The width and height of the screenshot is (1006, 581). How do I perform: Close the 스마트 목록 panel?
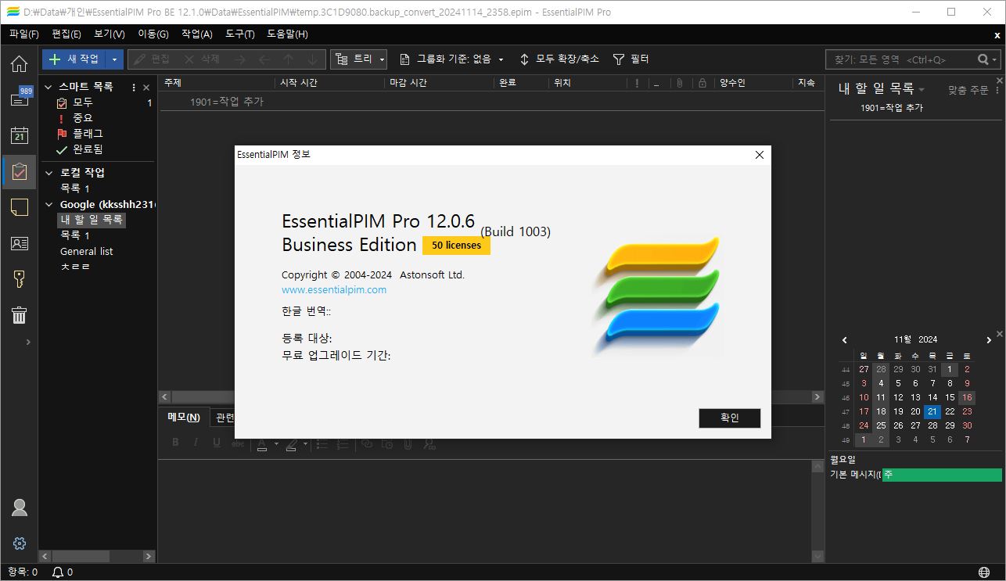[146, 88]
